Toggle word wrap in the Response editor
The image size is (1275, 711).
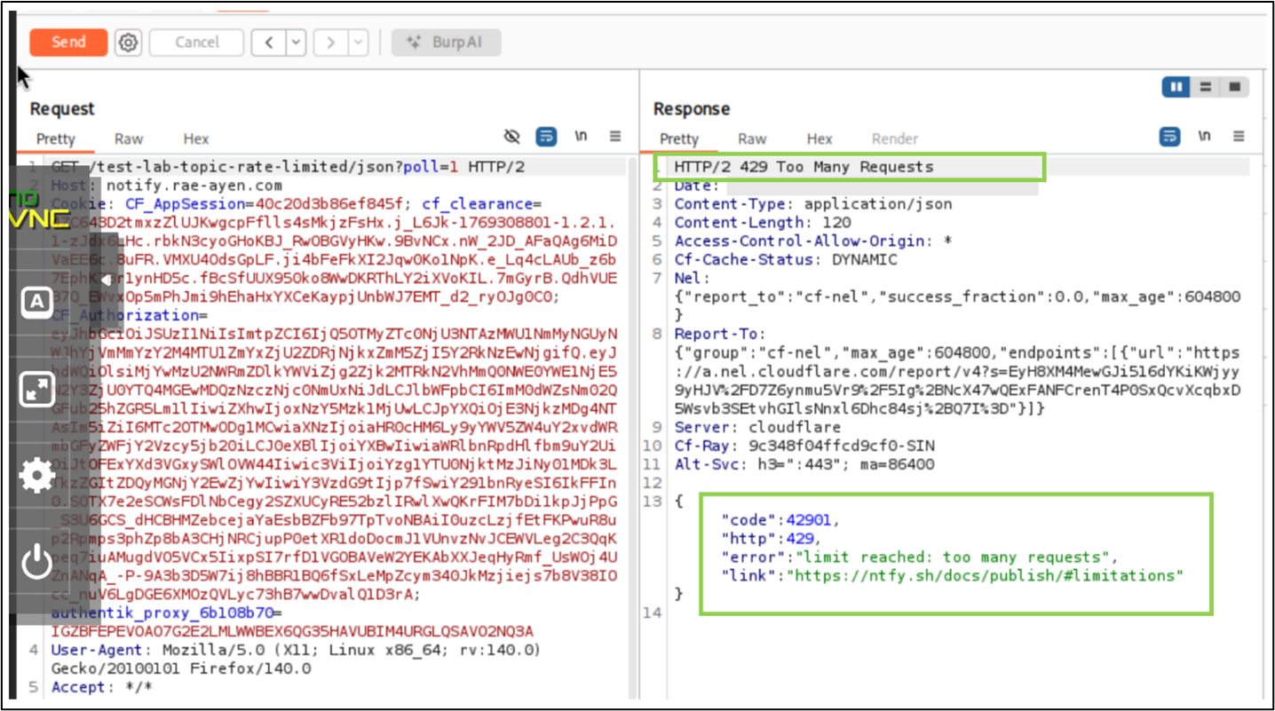(x=1169, y=136)
